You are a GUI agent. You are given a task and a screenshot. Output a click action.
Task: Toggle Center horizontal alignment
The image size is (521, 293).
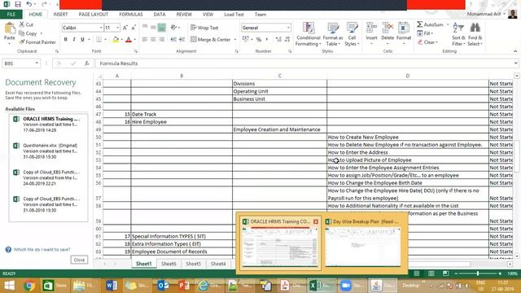coord(153,40)
